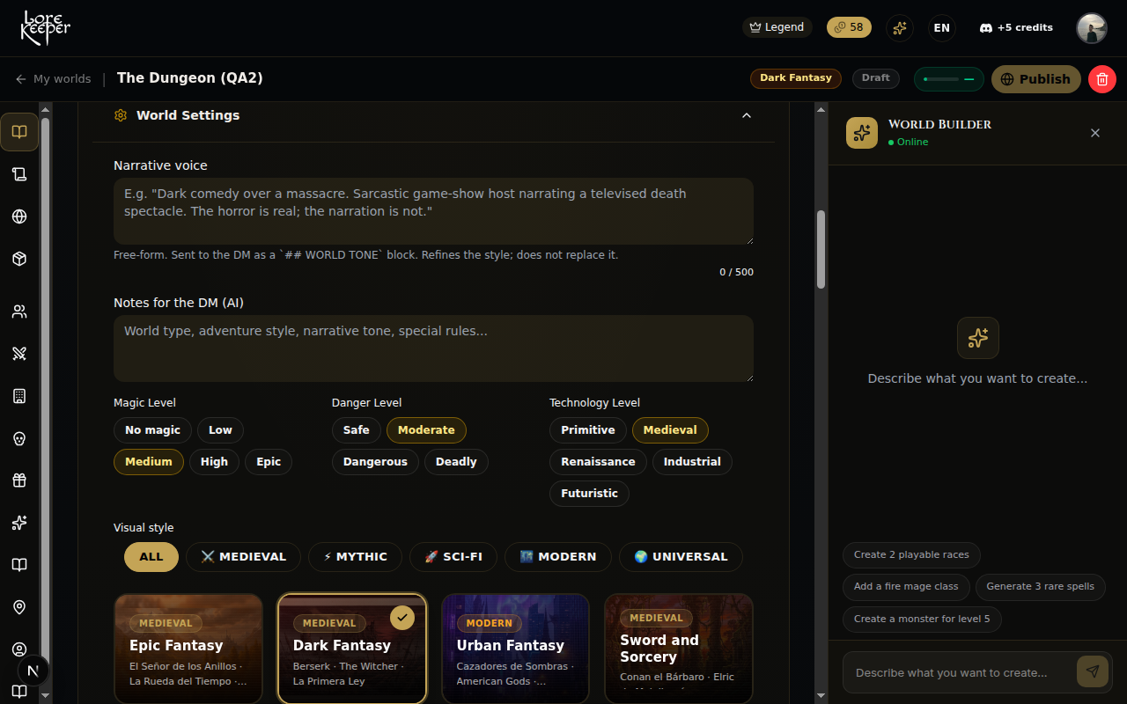Filter visual styles by SCI-FI
This screenshot has height=704, width=1127.
(453, 557)
